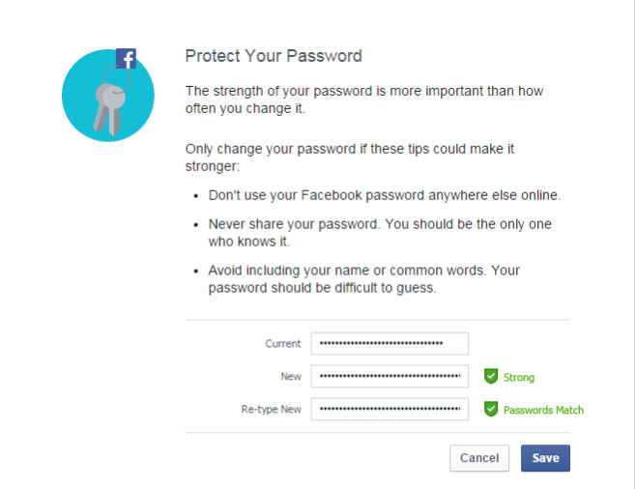Screen dimensions: 635x489
Task: Focus the Re-type New password field
Action: pyautogui.click(x=390, y=409)
